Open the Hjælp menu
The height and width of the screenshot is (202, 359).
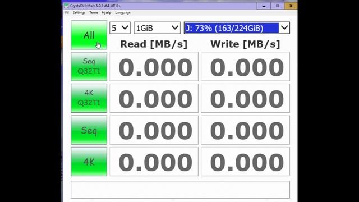pos(107,13)
